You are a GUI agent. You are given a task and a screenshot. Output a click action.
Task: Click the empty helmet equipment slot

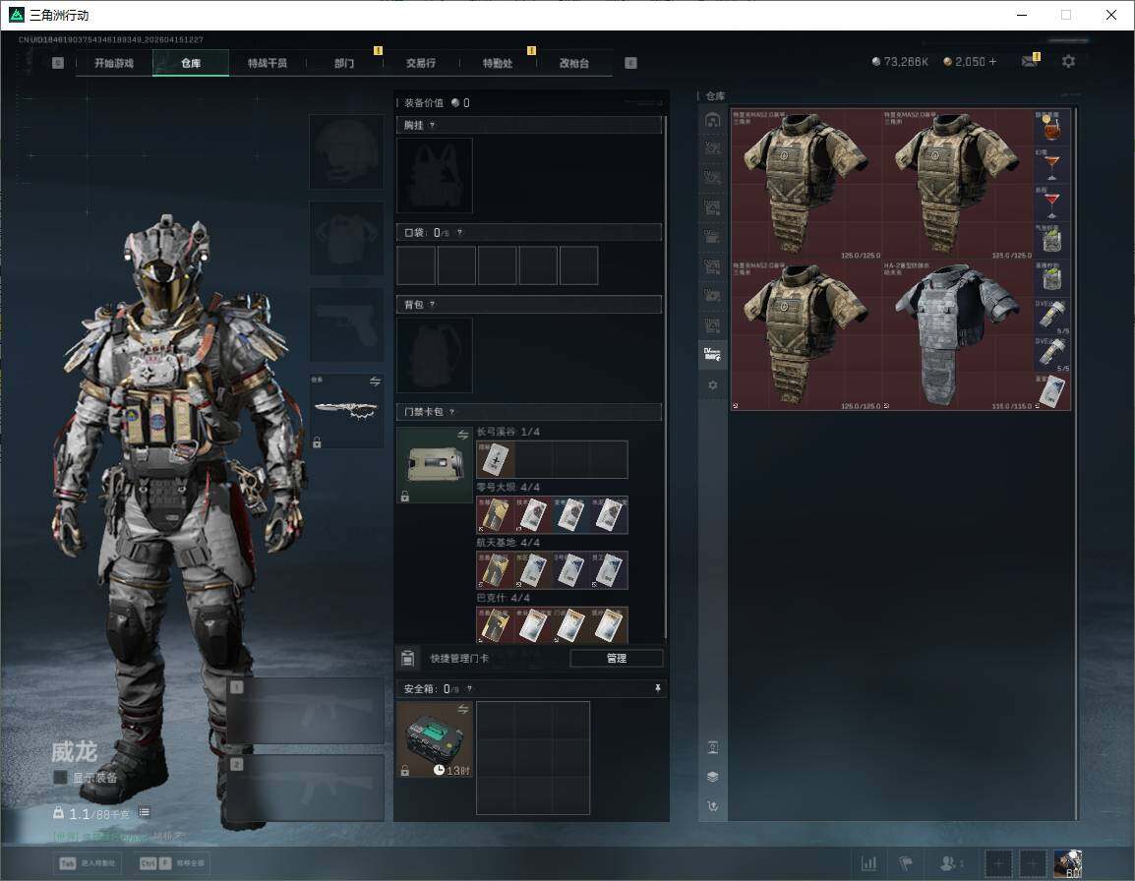pos(347,151)
